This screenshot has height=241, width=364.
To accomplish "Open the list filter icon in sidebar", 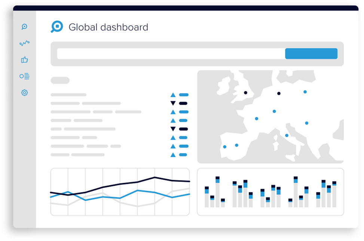I will [x=24, y=76].
